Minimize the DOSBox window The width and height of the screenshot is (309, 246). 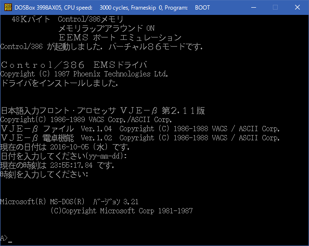tap(254, 8)
